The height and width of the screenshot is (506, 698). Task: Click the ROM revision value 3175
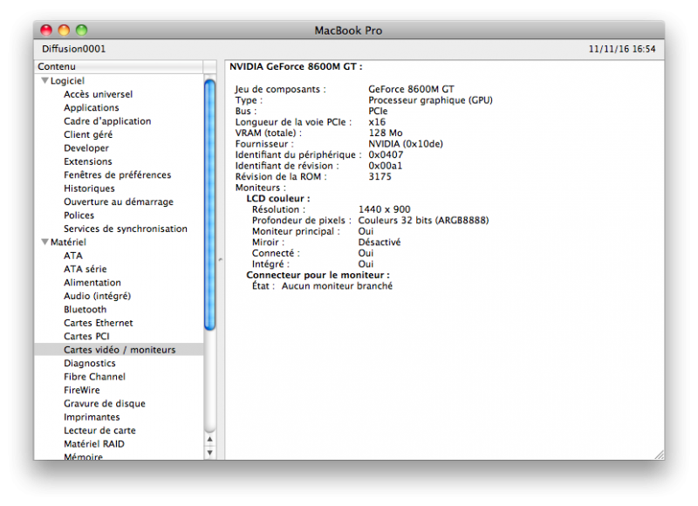pos(380,177)
